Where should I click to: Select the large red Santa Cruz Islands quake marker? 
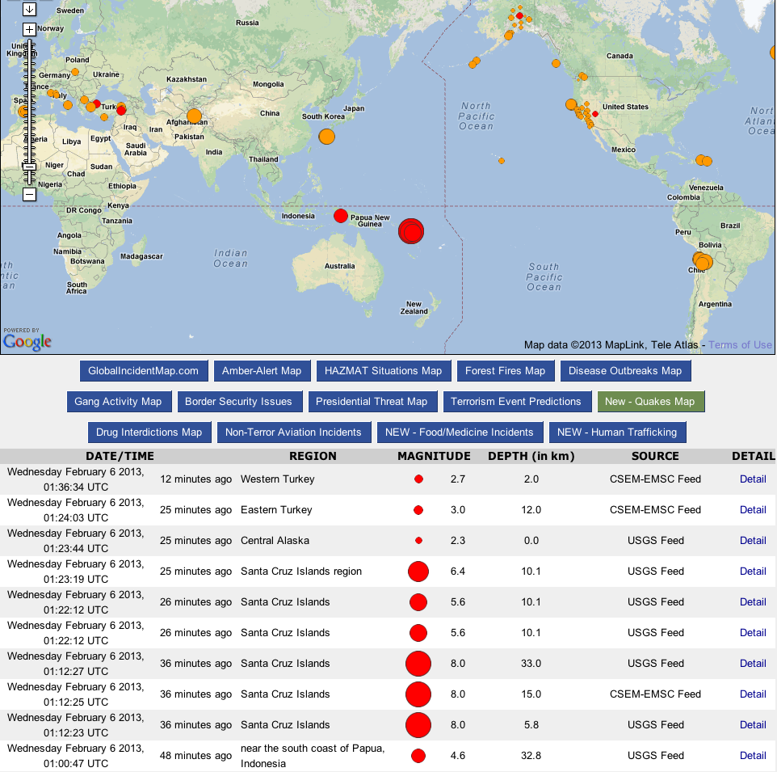coord(411,231)
